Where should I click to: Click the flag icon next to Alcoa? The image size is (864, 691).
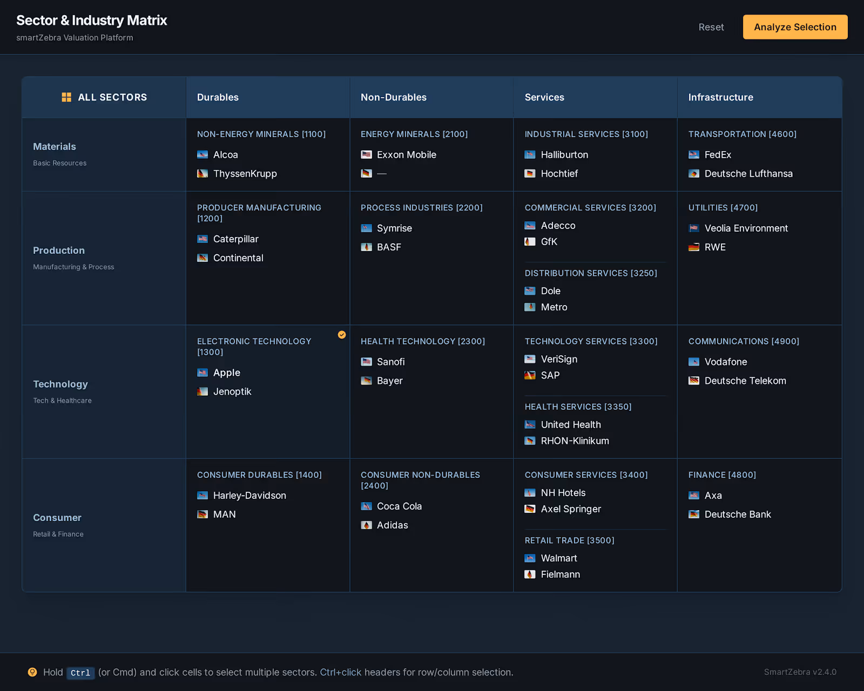pyautogui.click(x=202, y=155)
